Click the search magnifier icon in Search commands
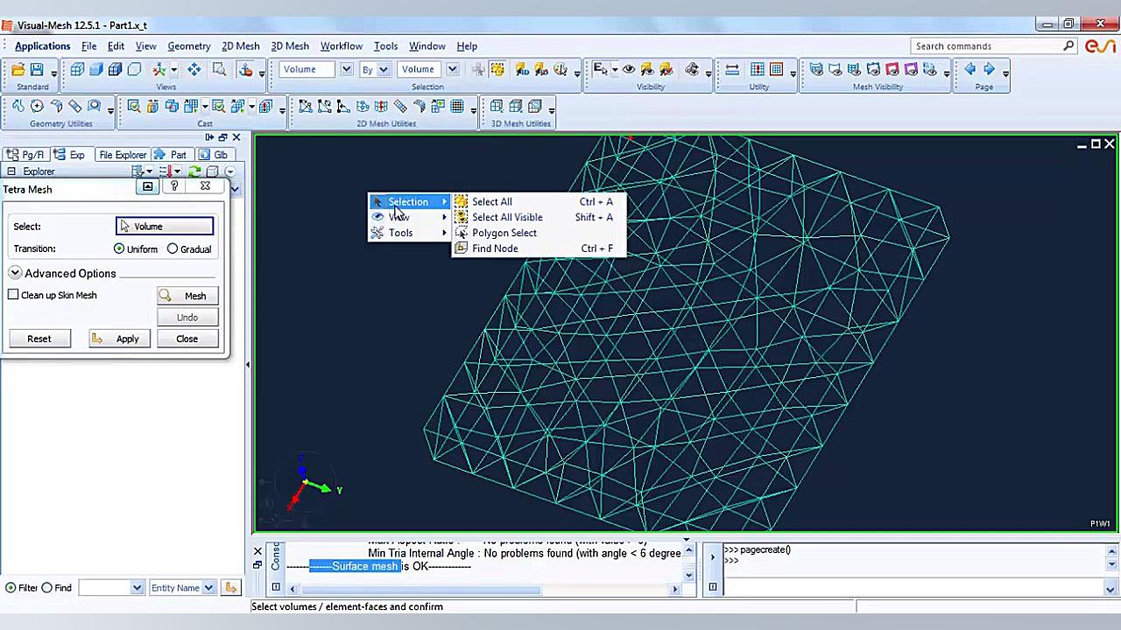Image resolution: width=1121 pixels, height=630 pixels. pos(1068,45)
